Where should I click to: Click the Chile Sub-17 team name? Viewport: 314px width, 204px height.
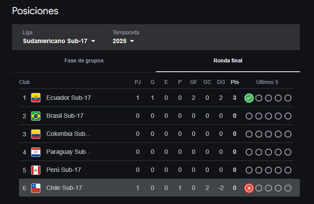64,188
